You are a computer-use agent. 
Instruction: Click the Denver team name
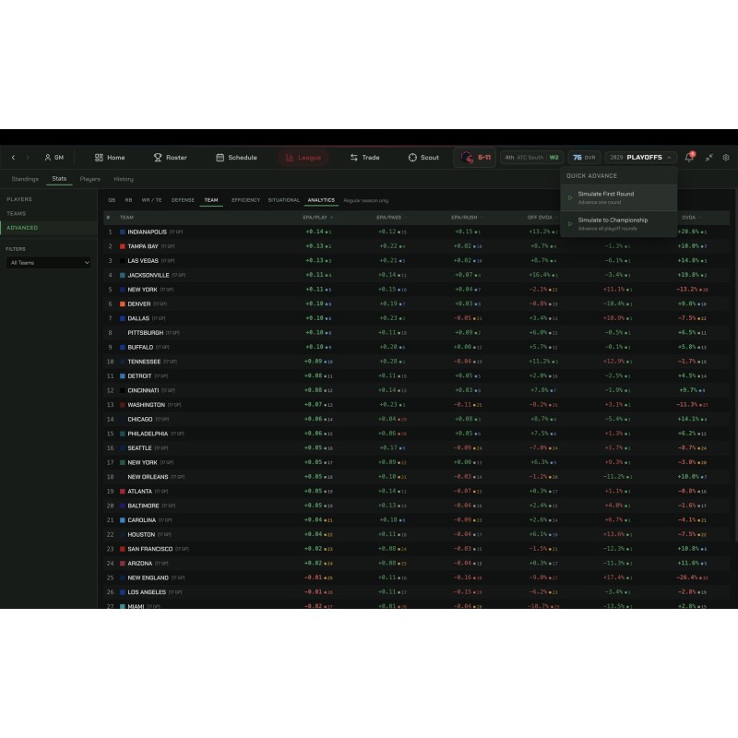[x=139, y=304]
